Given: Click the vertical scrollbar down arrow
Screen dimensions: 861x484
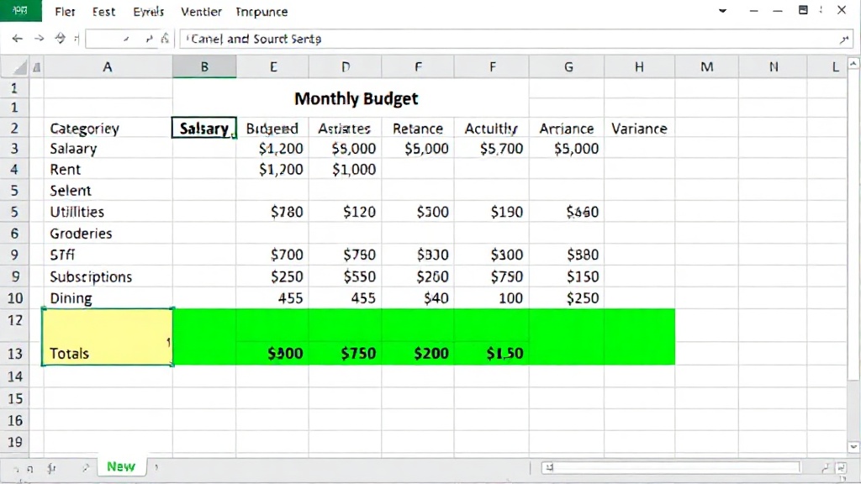Looking at the screenshot, I should [x=853, y=447].
